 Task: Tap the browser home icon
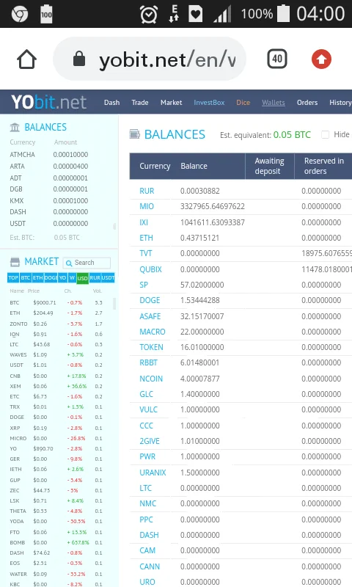point(26,59)
